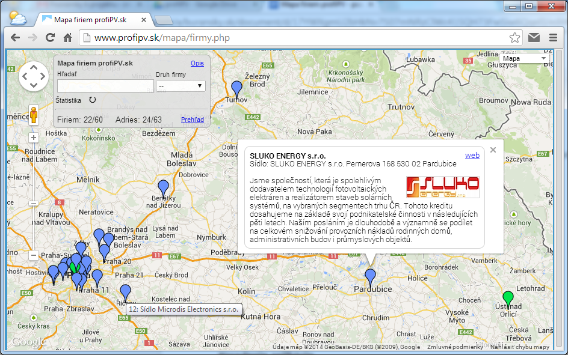Click the SLUKO Energy logo thumbnail
Image resolution: width=568 pixels, height=355 pixels.
(x=443, y=186)
